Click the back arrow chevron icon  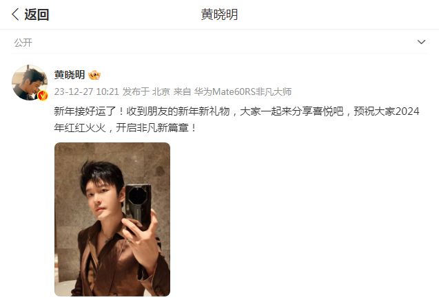[x=15, y=14]
